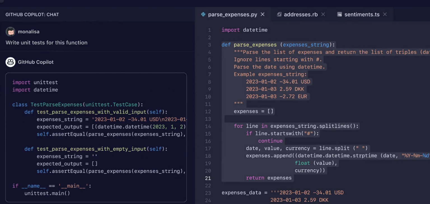Image resolution: width=430 pixels, height=204 pixels.
Task: Click line number 21 in the editor
Action: coord(208,178)
